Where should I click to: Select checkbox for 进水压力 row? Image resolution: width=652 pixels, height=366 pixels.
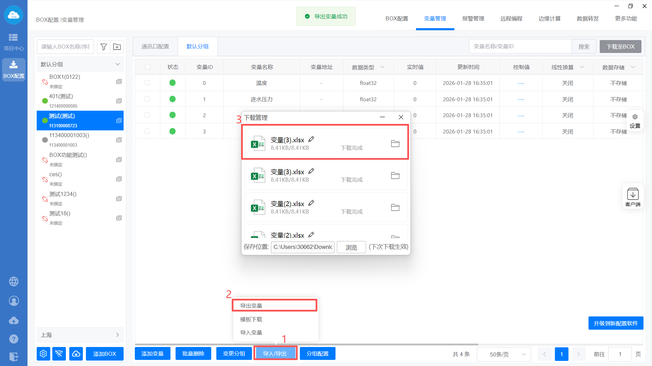147,99
